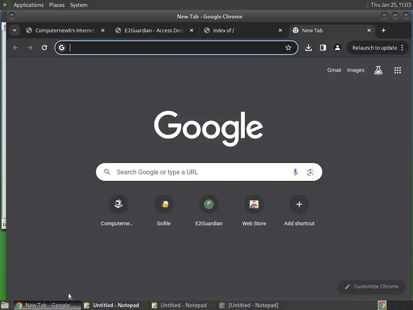Screen dimensions: 413x310
Task: Click the back navigation arrow
Action: click(x=15, y=48)
